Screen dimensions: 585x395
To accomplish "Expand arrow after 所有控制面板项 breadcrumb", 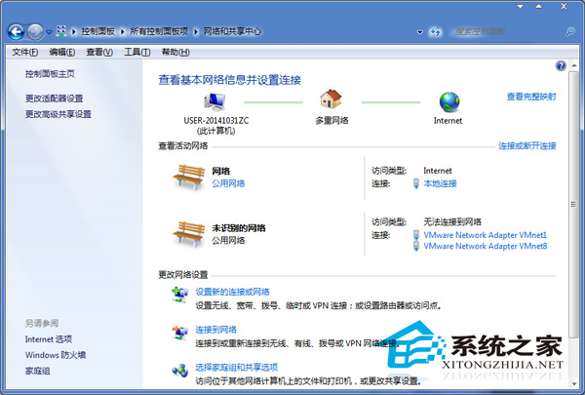I will (x=196, y=32).
